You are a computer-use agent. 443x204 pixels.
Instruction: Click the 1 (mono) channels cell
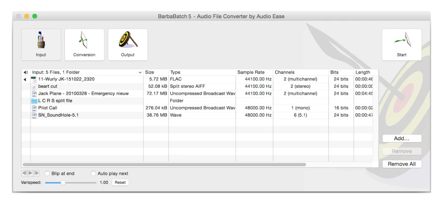pos(300,108)
